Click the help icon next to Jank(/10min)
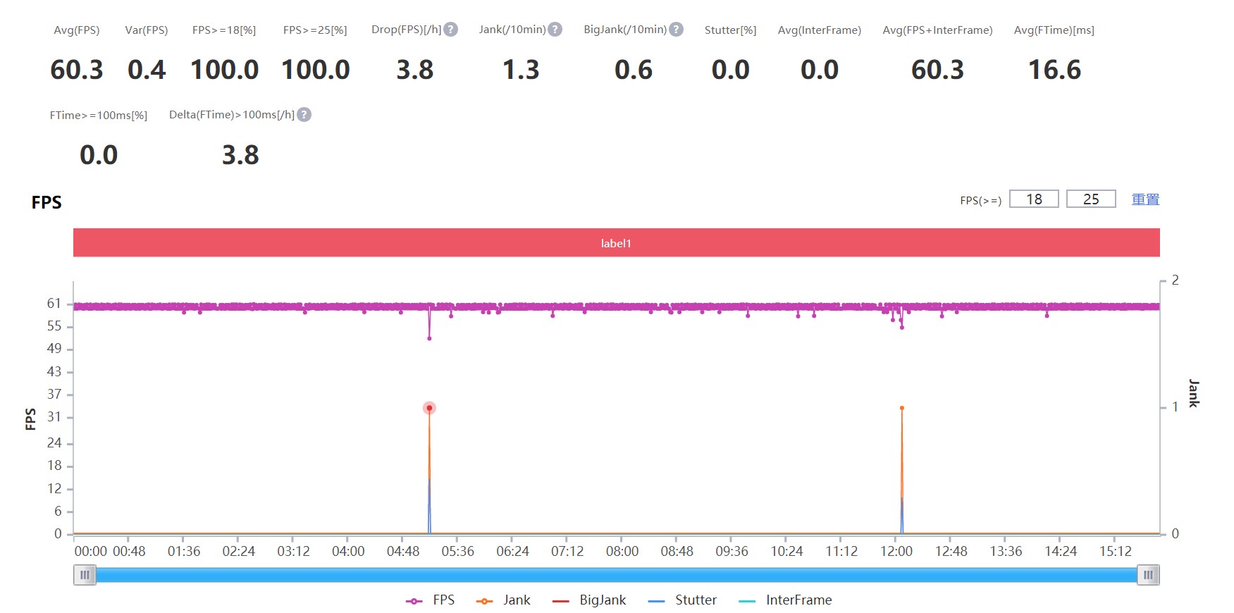The height and width of the screenshot is (613, 1234). pyautogui.click(x=555, y=30)
